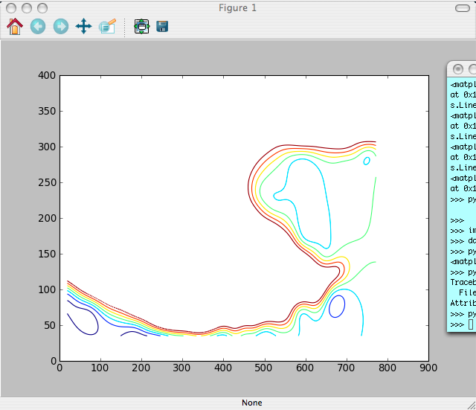Toggle toolbar with the pill button
Screen dimensions: 476x410
click(461, 8)
